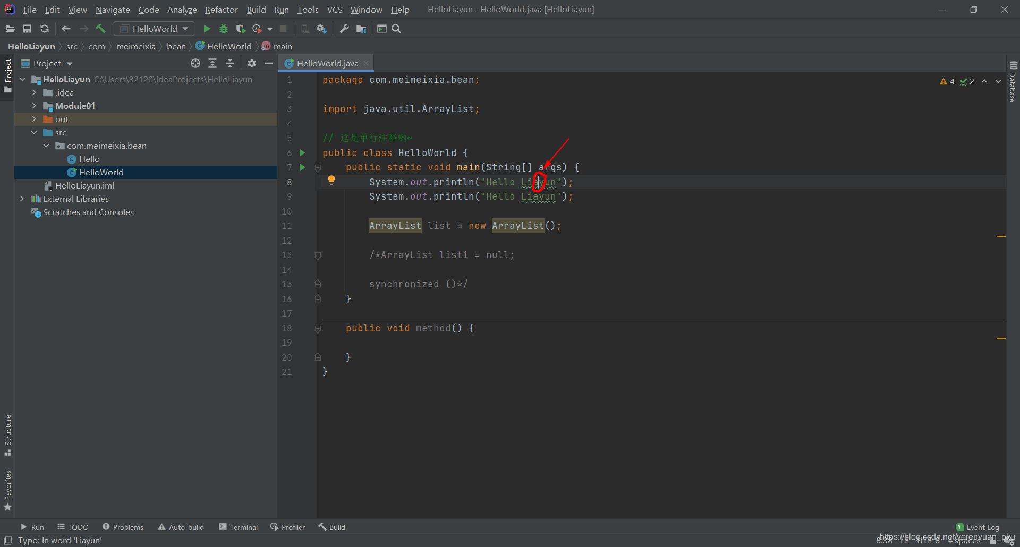Click the Select Opened File target icon
The image size is (1020, 547).
[195, 63]
